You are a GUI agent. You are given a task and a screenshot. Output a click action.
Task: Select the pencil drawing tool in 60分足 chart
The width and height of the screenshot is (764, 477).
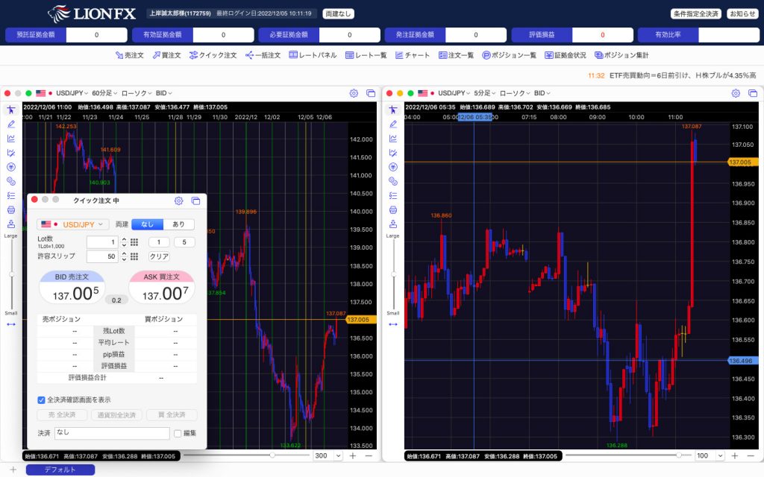coord(10,124)
